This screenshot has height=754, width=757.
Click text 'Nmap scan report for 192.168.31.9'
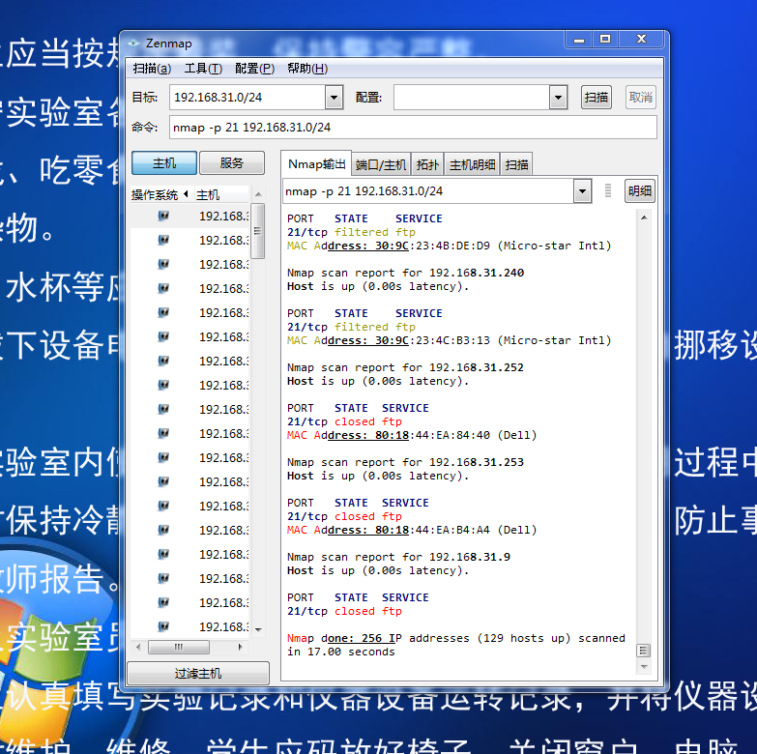tap(398, 557)
